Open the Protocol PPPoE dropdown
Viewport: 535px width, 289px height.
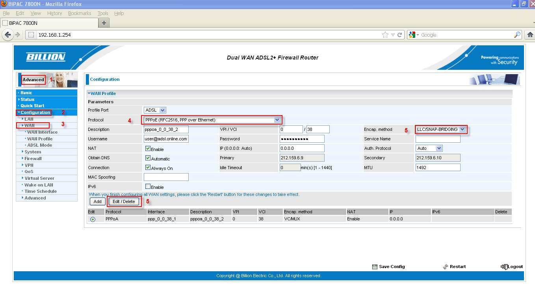(x=212, y=119)
